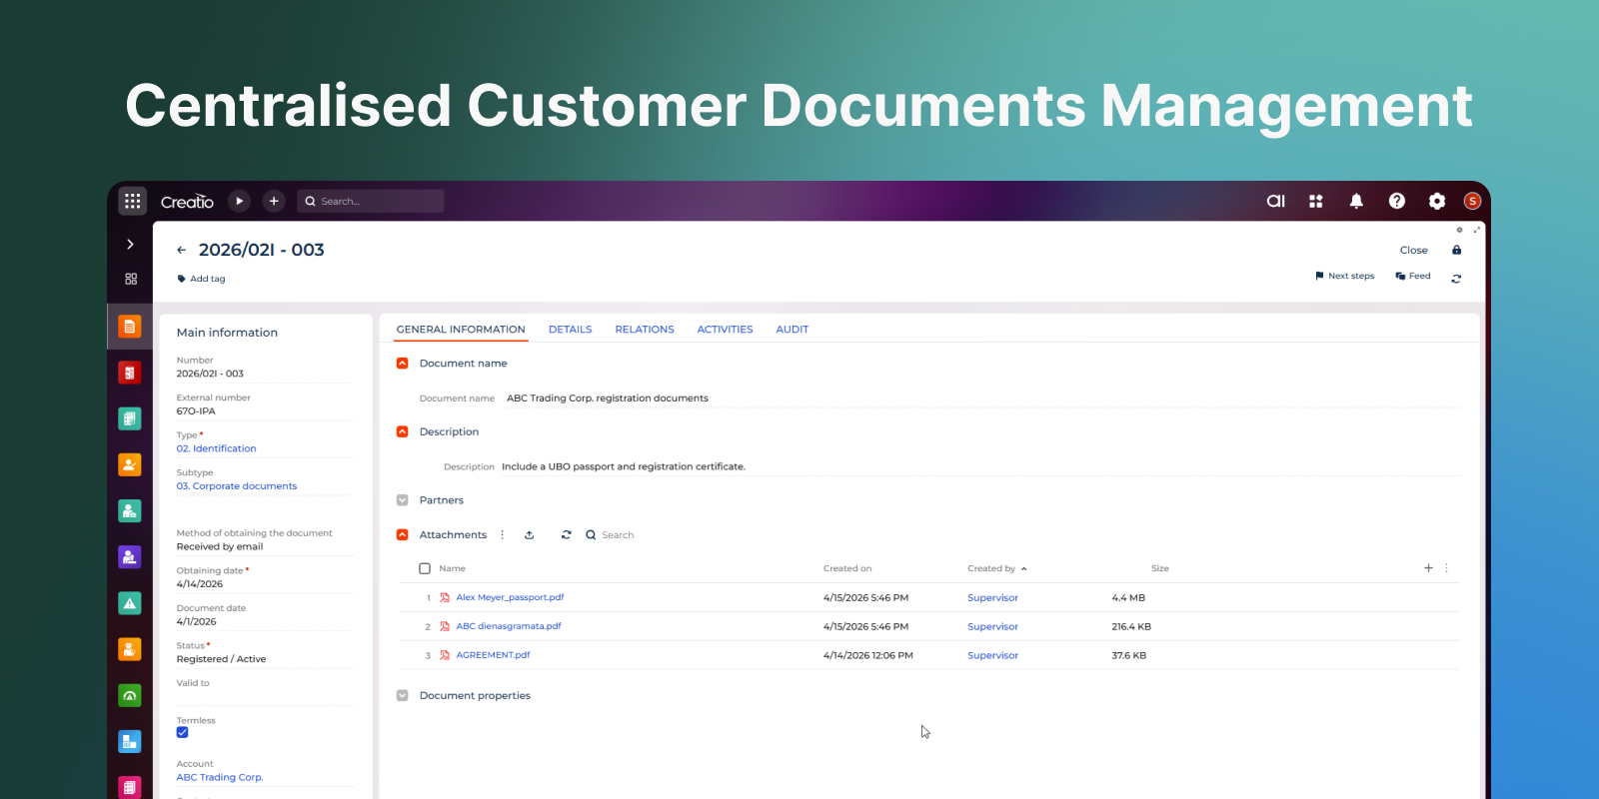Sort attachments by Created by column

[991, 568]
